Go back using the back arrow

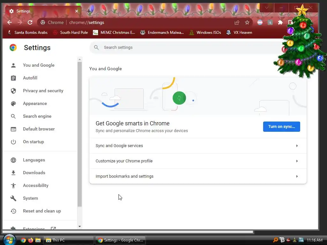tap(10, 23)
